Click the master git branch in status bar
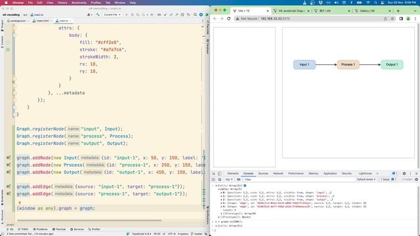This screenshot has width=420, height=236. (197, 234)
